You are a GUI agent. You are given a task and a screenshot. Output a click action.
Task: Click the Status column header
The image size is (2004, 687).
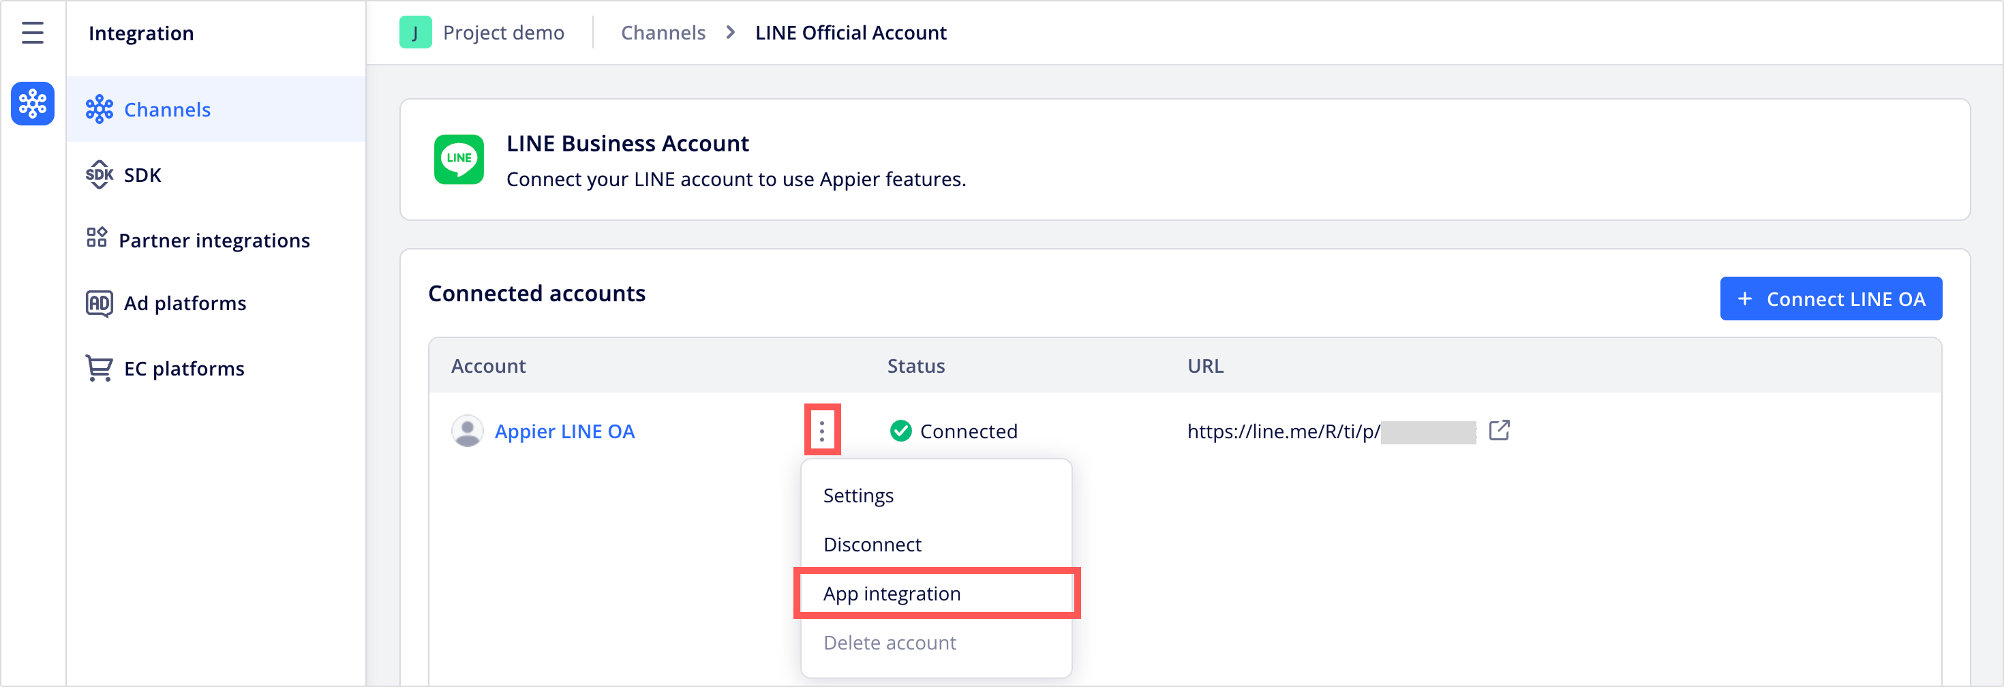(x=915, y=366)
